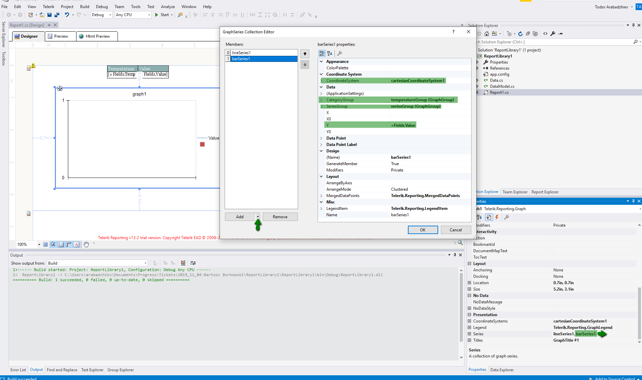Open the Telerik menu
This screenshot has height=380, width=642.
pos(48,7)
